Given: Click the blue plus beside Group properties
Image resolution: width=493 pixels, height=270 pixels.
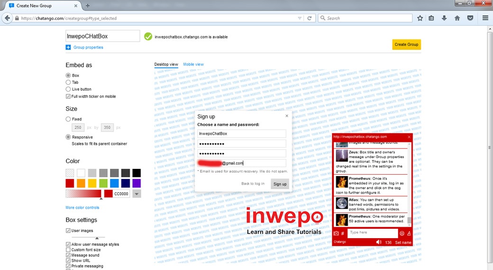Looking at the screenshot, I should [x=68, y=47].
